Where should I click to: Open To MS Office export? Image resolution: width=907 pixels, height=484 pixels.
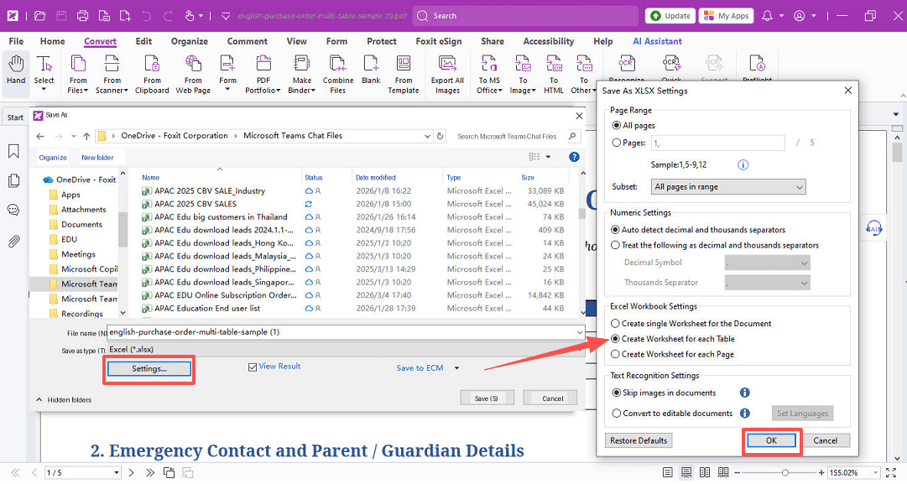click(489, 74)
